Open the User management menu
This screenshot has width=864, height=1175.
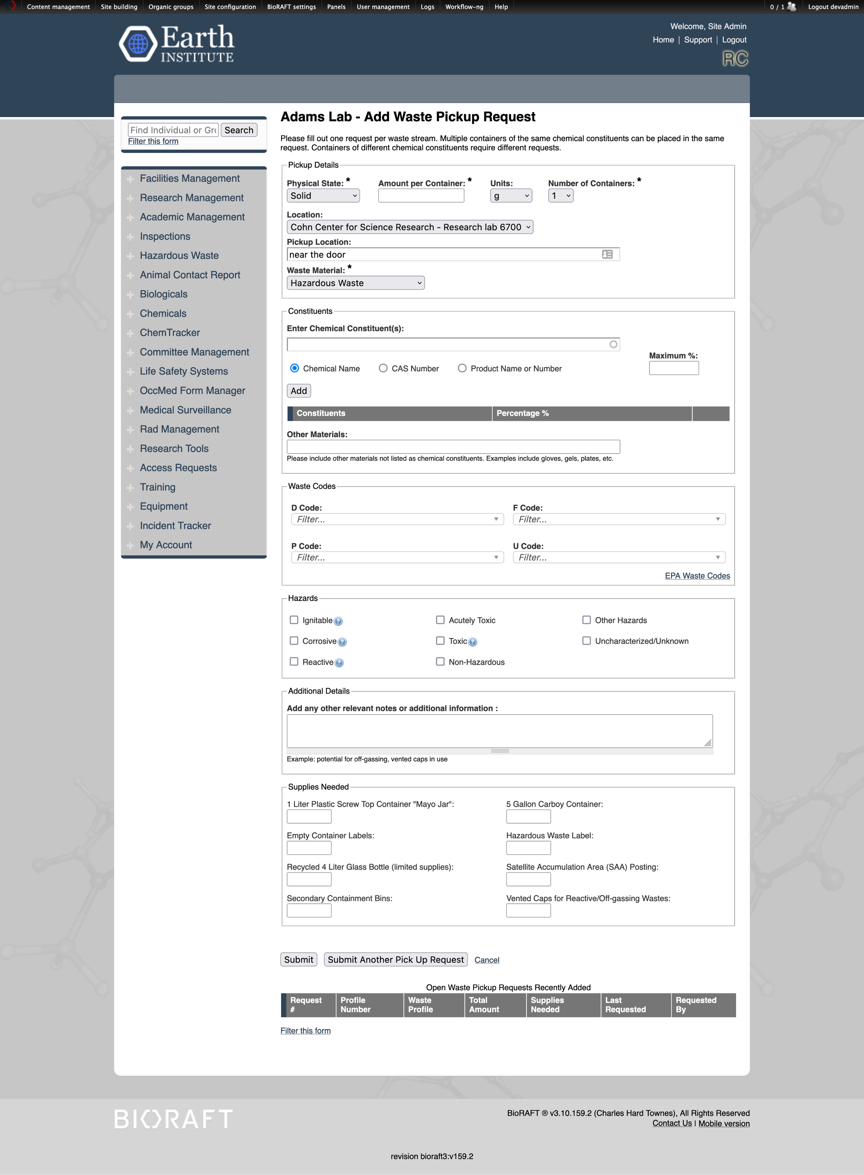[x=382, y=7]
